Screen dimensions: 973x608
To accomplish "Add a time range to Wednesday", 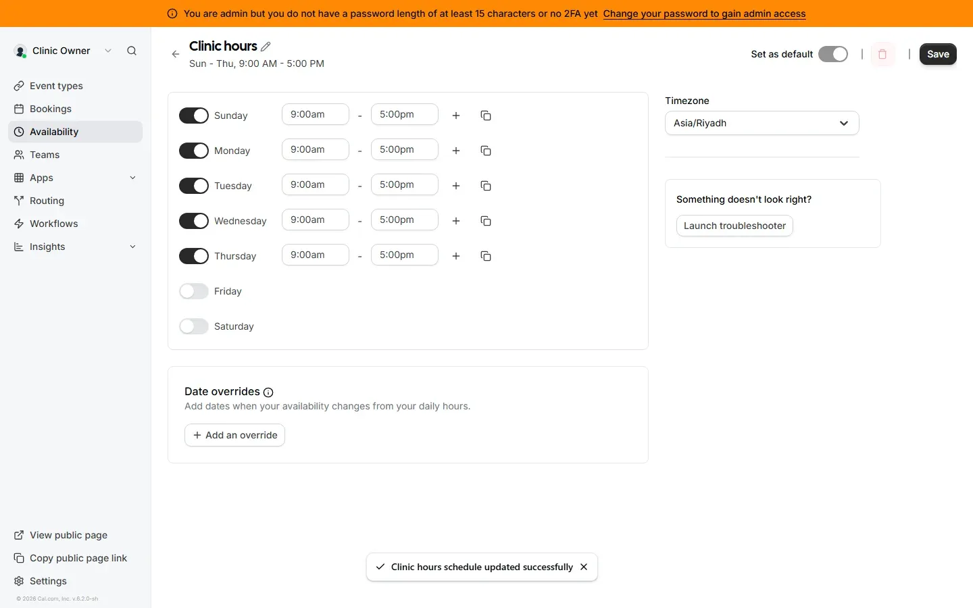I will coord(456,221).
